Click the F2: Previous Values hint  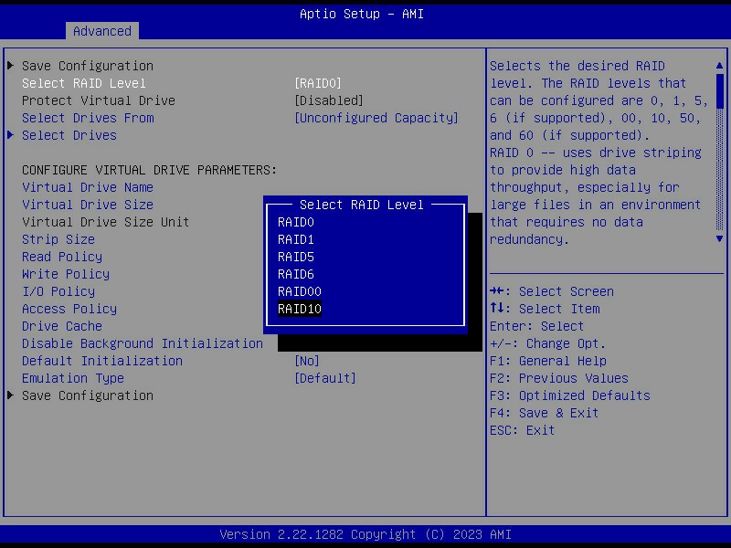[x=559, y=378]
